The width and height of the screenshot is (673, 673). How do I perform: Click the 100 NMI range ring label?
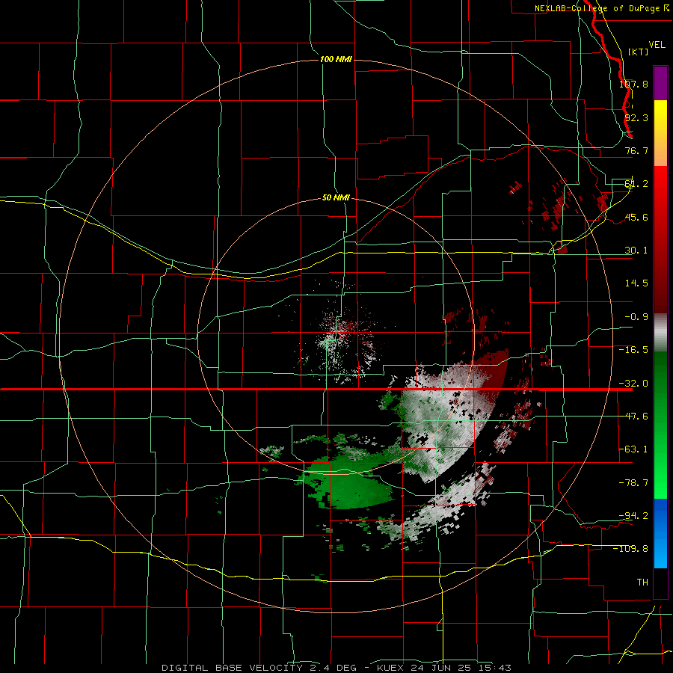click(x=336, y=59)
